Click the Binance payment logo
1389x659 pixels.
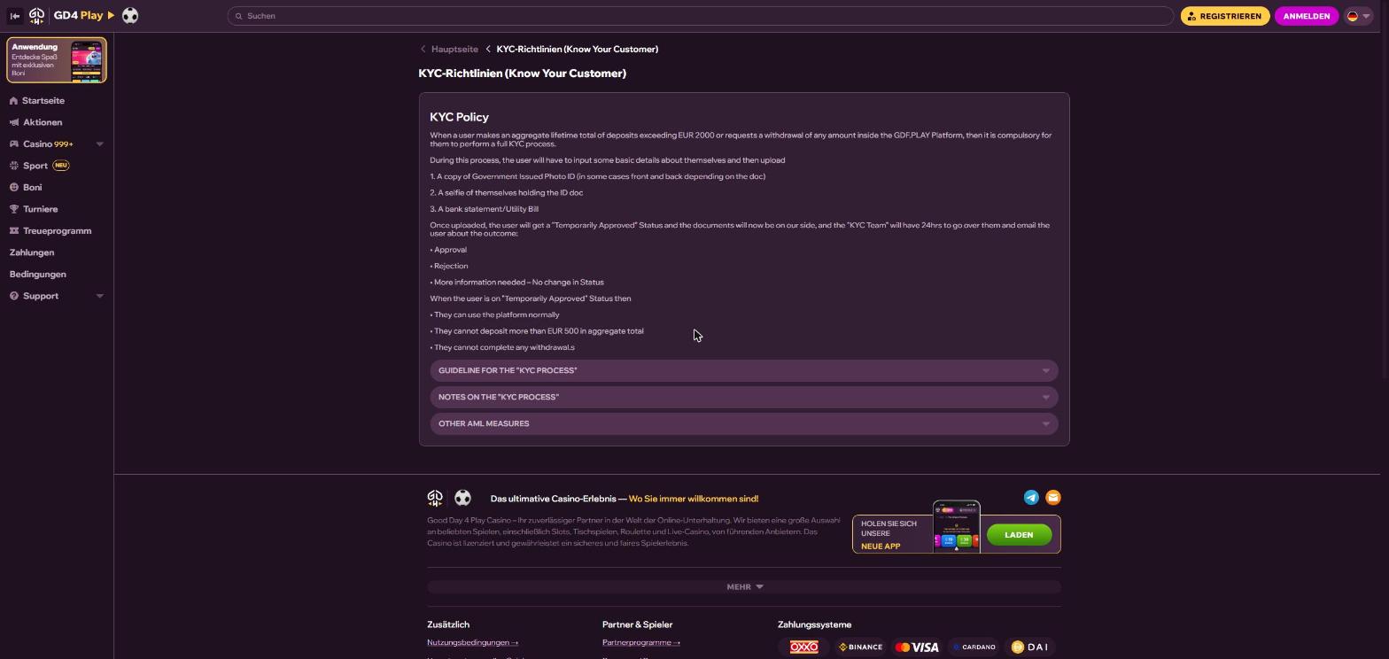point(860,647)
